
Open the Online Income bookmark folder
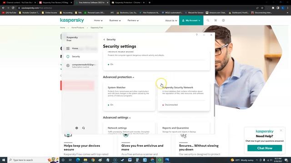coord(50,13)
